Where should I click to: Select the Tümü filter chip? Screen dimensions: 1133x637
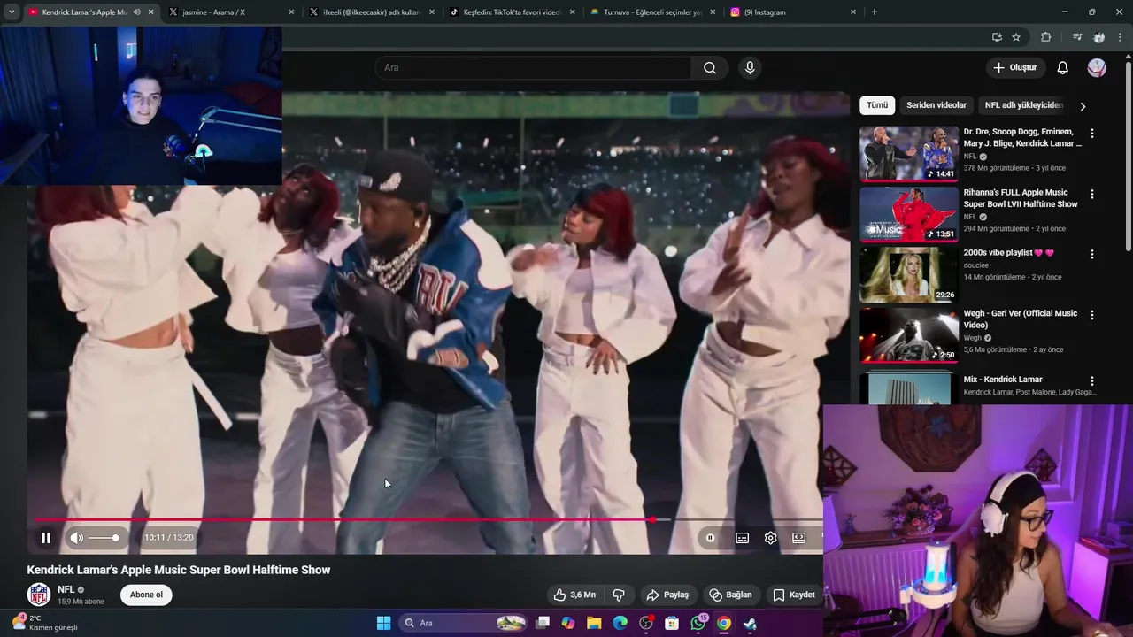click(x=877, y=105)
